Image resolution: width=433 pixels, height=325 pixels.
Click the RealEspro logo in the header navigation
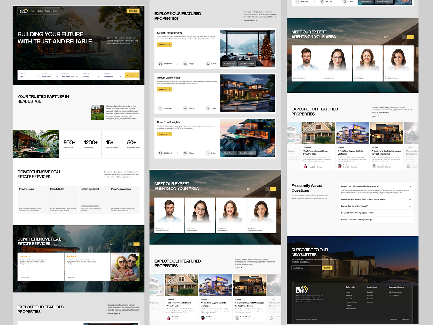pyautogui.click(x=23, y=11)
